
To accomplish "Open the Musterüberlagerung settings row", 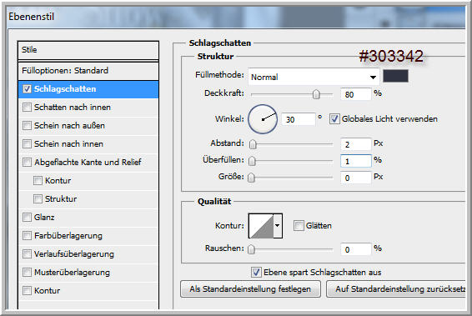I will coord(88,273).
